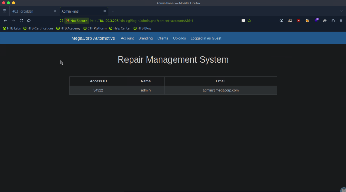Open a new tab with plus button
Image resolution: width=346 pixels, height=192 pixels.
pos(113,11)
